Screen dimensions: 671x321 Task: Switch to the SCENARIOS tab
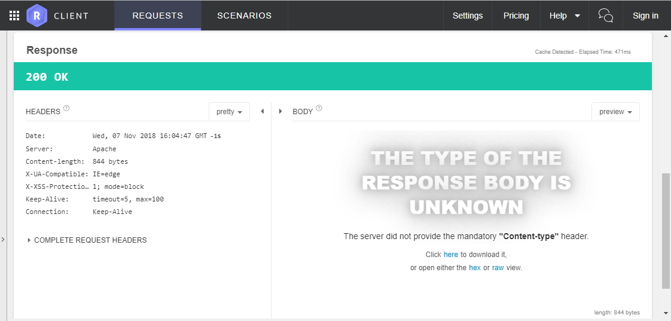(244, 16)
